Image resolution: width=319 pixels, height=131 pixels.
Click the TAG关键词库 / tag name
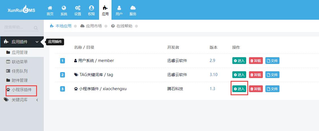point(96,75)
